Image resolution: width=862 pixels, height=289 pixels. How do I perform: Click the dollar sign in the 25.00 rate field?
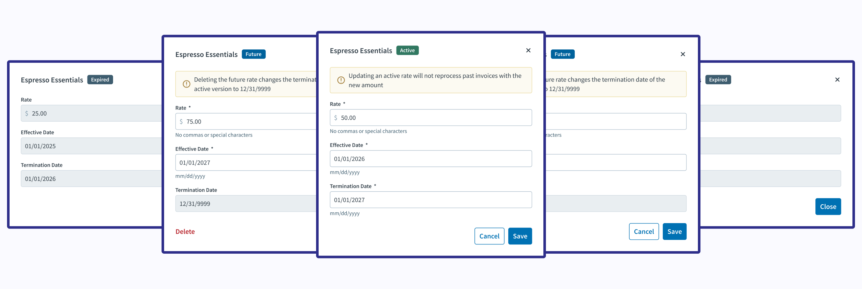click(x=26, y=113)
